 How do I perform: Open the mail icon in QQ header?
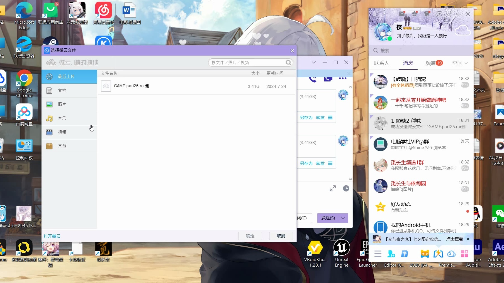pos(402,13)
